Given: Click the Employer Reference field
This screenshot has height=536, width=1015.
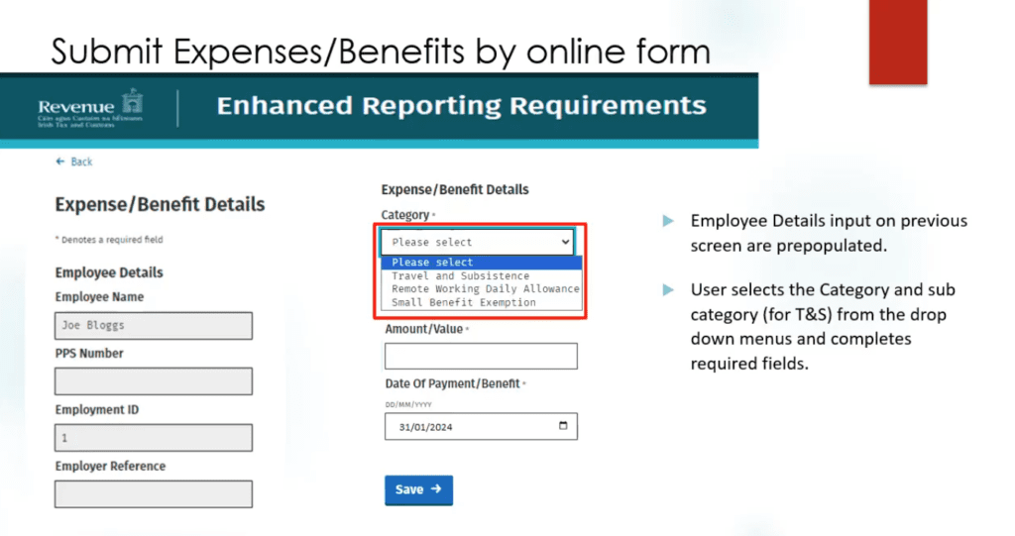Looking at the screenshot, I should pyautogui.click(x=154, y=494).
